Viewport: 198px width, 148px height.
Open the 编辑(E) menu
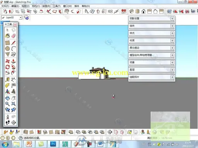tap(15, 6)
